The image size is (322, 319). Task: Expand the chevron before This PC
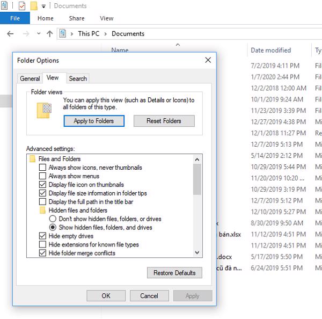(72, 34)
